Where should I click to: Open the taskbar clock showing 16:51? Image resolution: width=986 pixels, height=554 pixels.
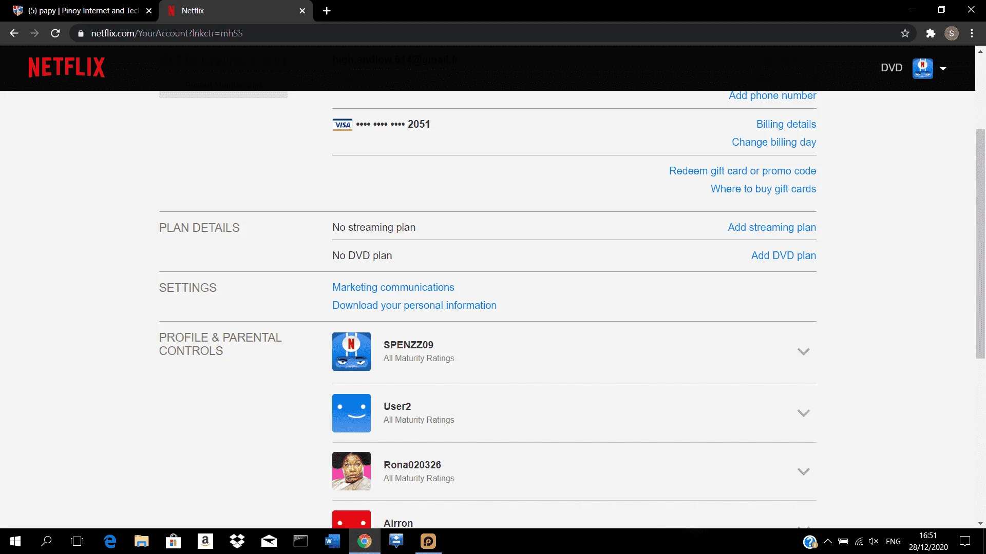coord(928,541)
